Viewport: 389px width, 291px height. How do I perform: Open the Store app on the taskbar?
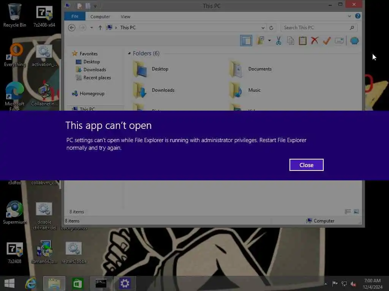[x=77, y=283]
